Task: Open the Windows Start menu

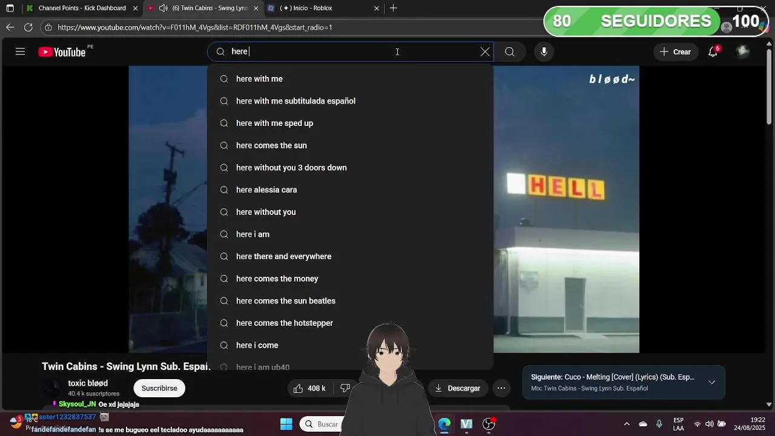Action: [x=286, y=424]
